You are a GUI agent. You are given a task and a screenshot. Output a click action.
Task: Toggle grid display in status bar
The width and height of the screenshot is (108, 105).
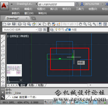(x=55, y=102)
